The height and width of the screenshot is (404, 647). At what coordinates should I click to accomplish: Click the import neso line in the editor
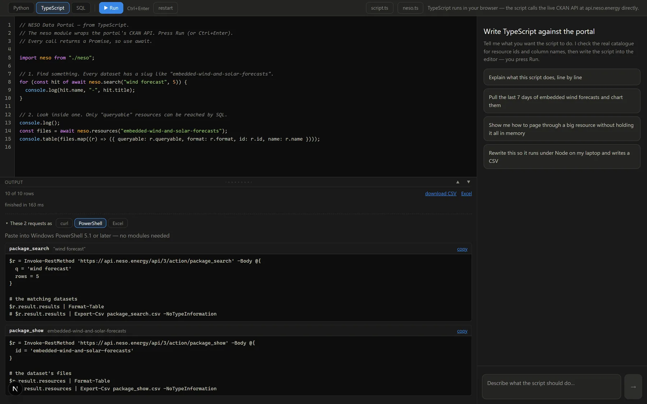pos(57,58)
